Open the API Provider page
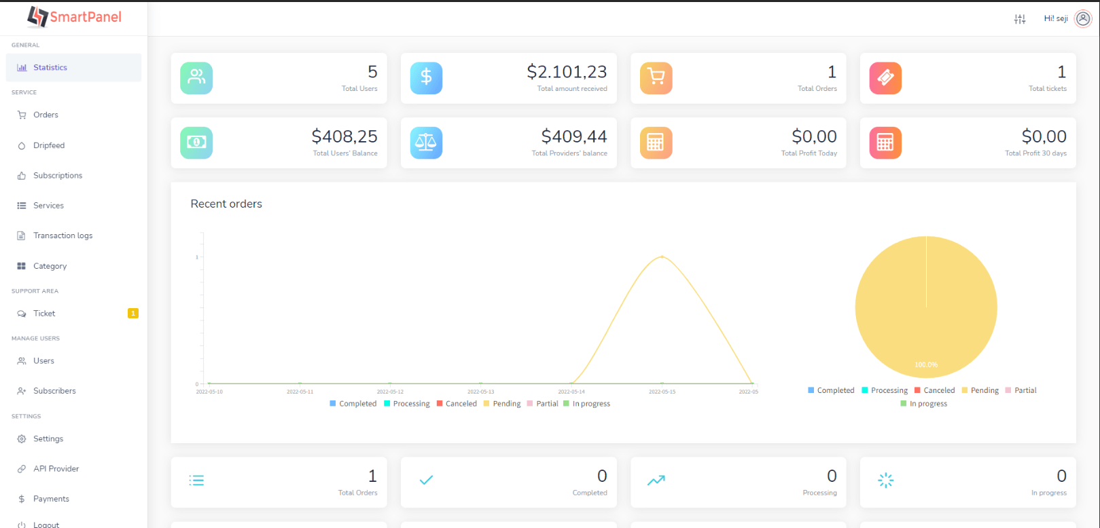Screen dimensions: 1100x528 56,469
